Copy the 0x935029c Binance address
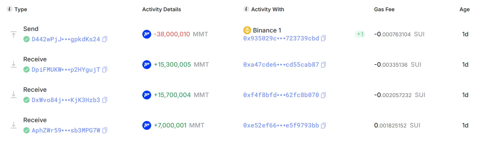 pos(323,38)
